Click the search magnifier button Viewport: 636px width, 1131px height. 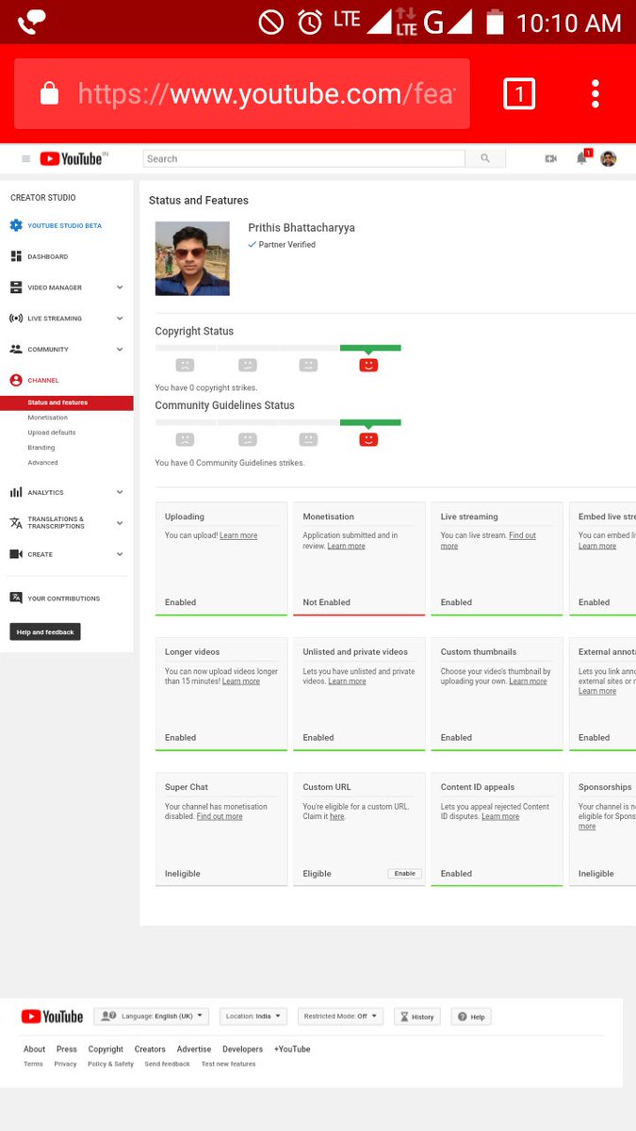(x=485, y=158)
